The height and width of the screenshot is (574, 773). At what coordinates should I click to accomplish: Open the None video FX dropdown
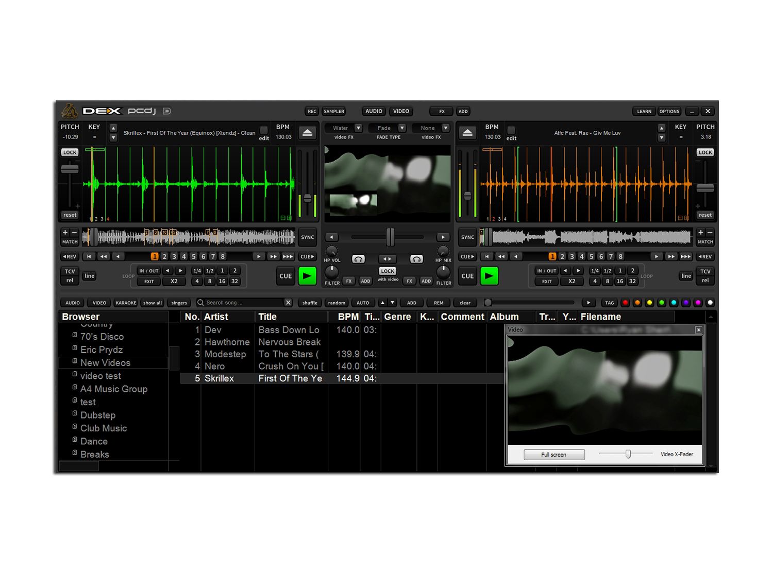coord(446,128)
